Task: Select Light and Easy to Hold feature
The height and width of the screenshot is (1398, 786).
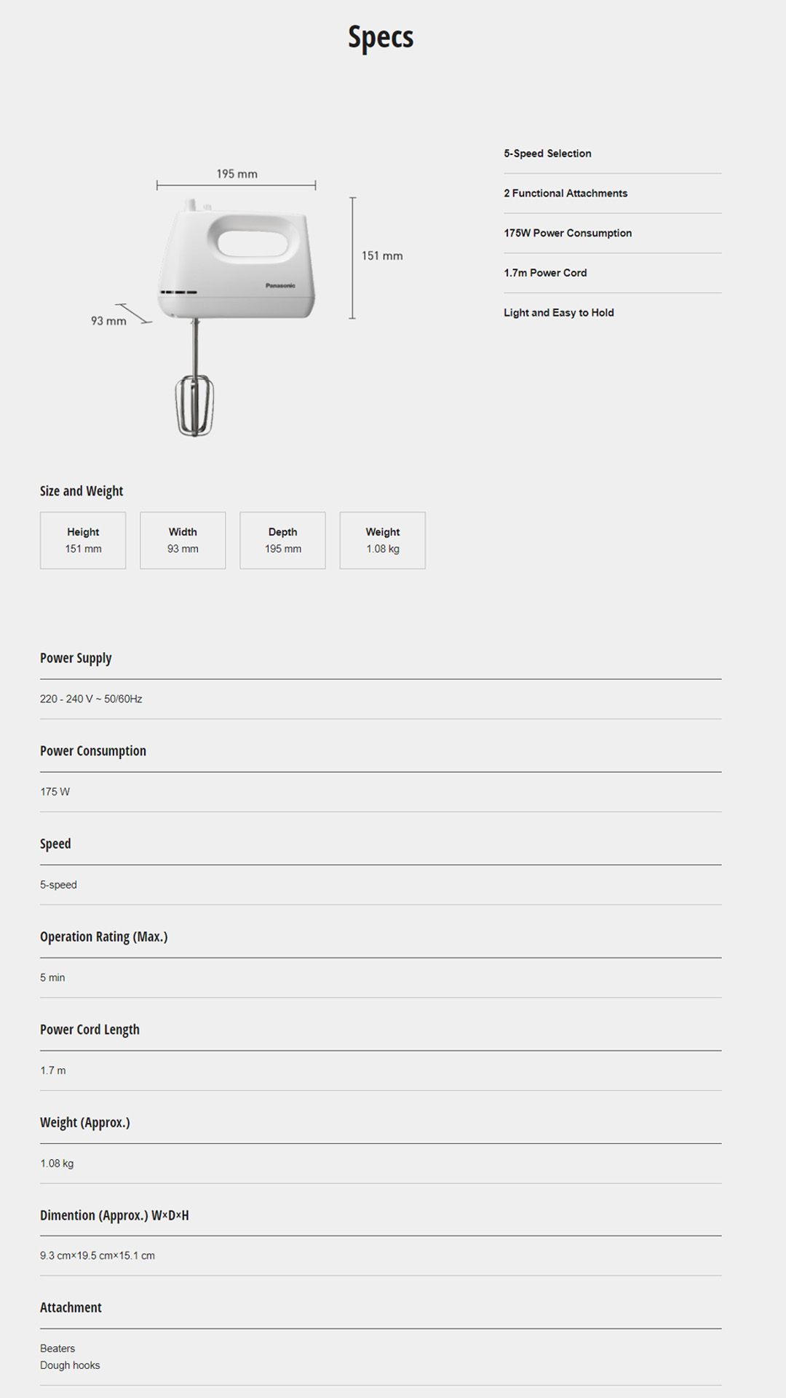Action: (x=559, y=313)
